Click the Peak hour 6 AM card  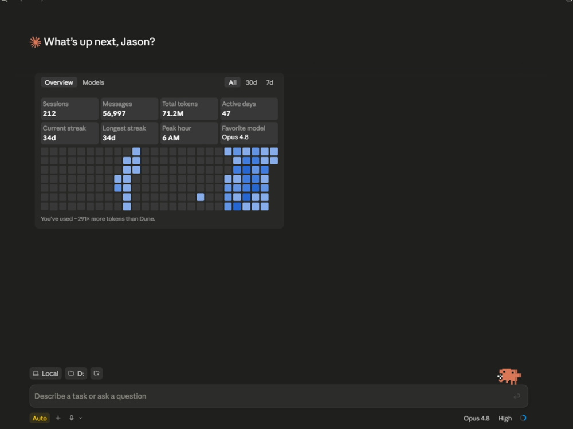(x=189, y=133)
